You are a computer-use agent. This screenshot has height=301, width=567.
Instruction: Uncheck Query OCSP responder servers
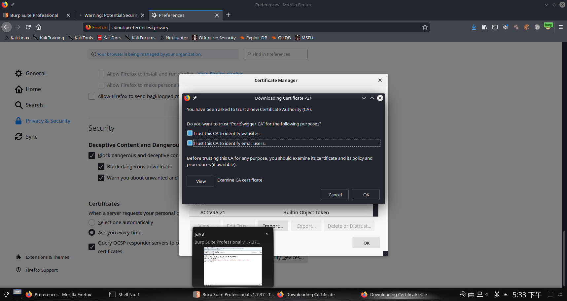pyautogui.click(x=92, y=247)
